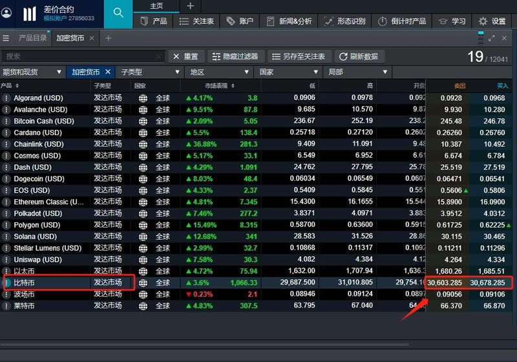The image size is (517, 362).
Task: Sort by the 市场表现 column header
Action: coord(220,86)
